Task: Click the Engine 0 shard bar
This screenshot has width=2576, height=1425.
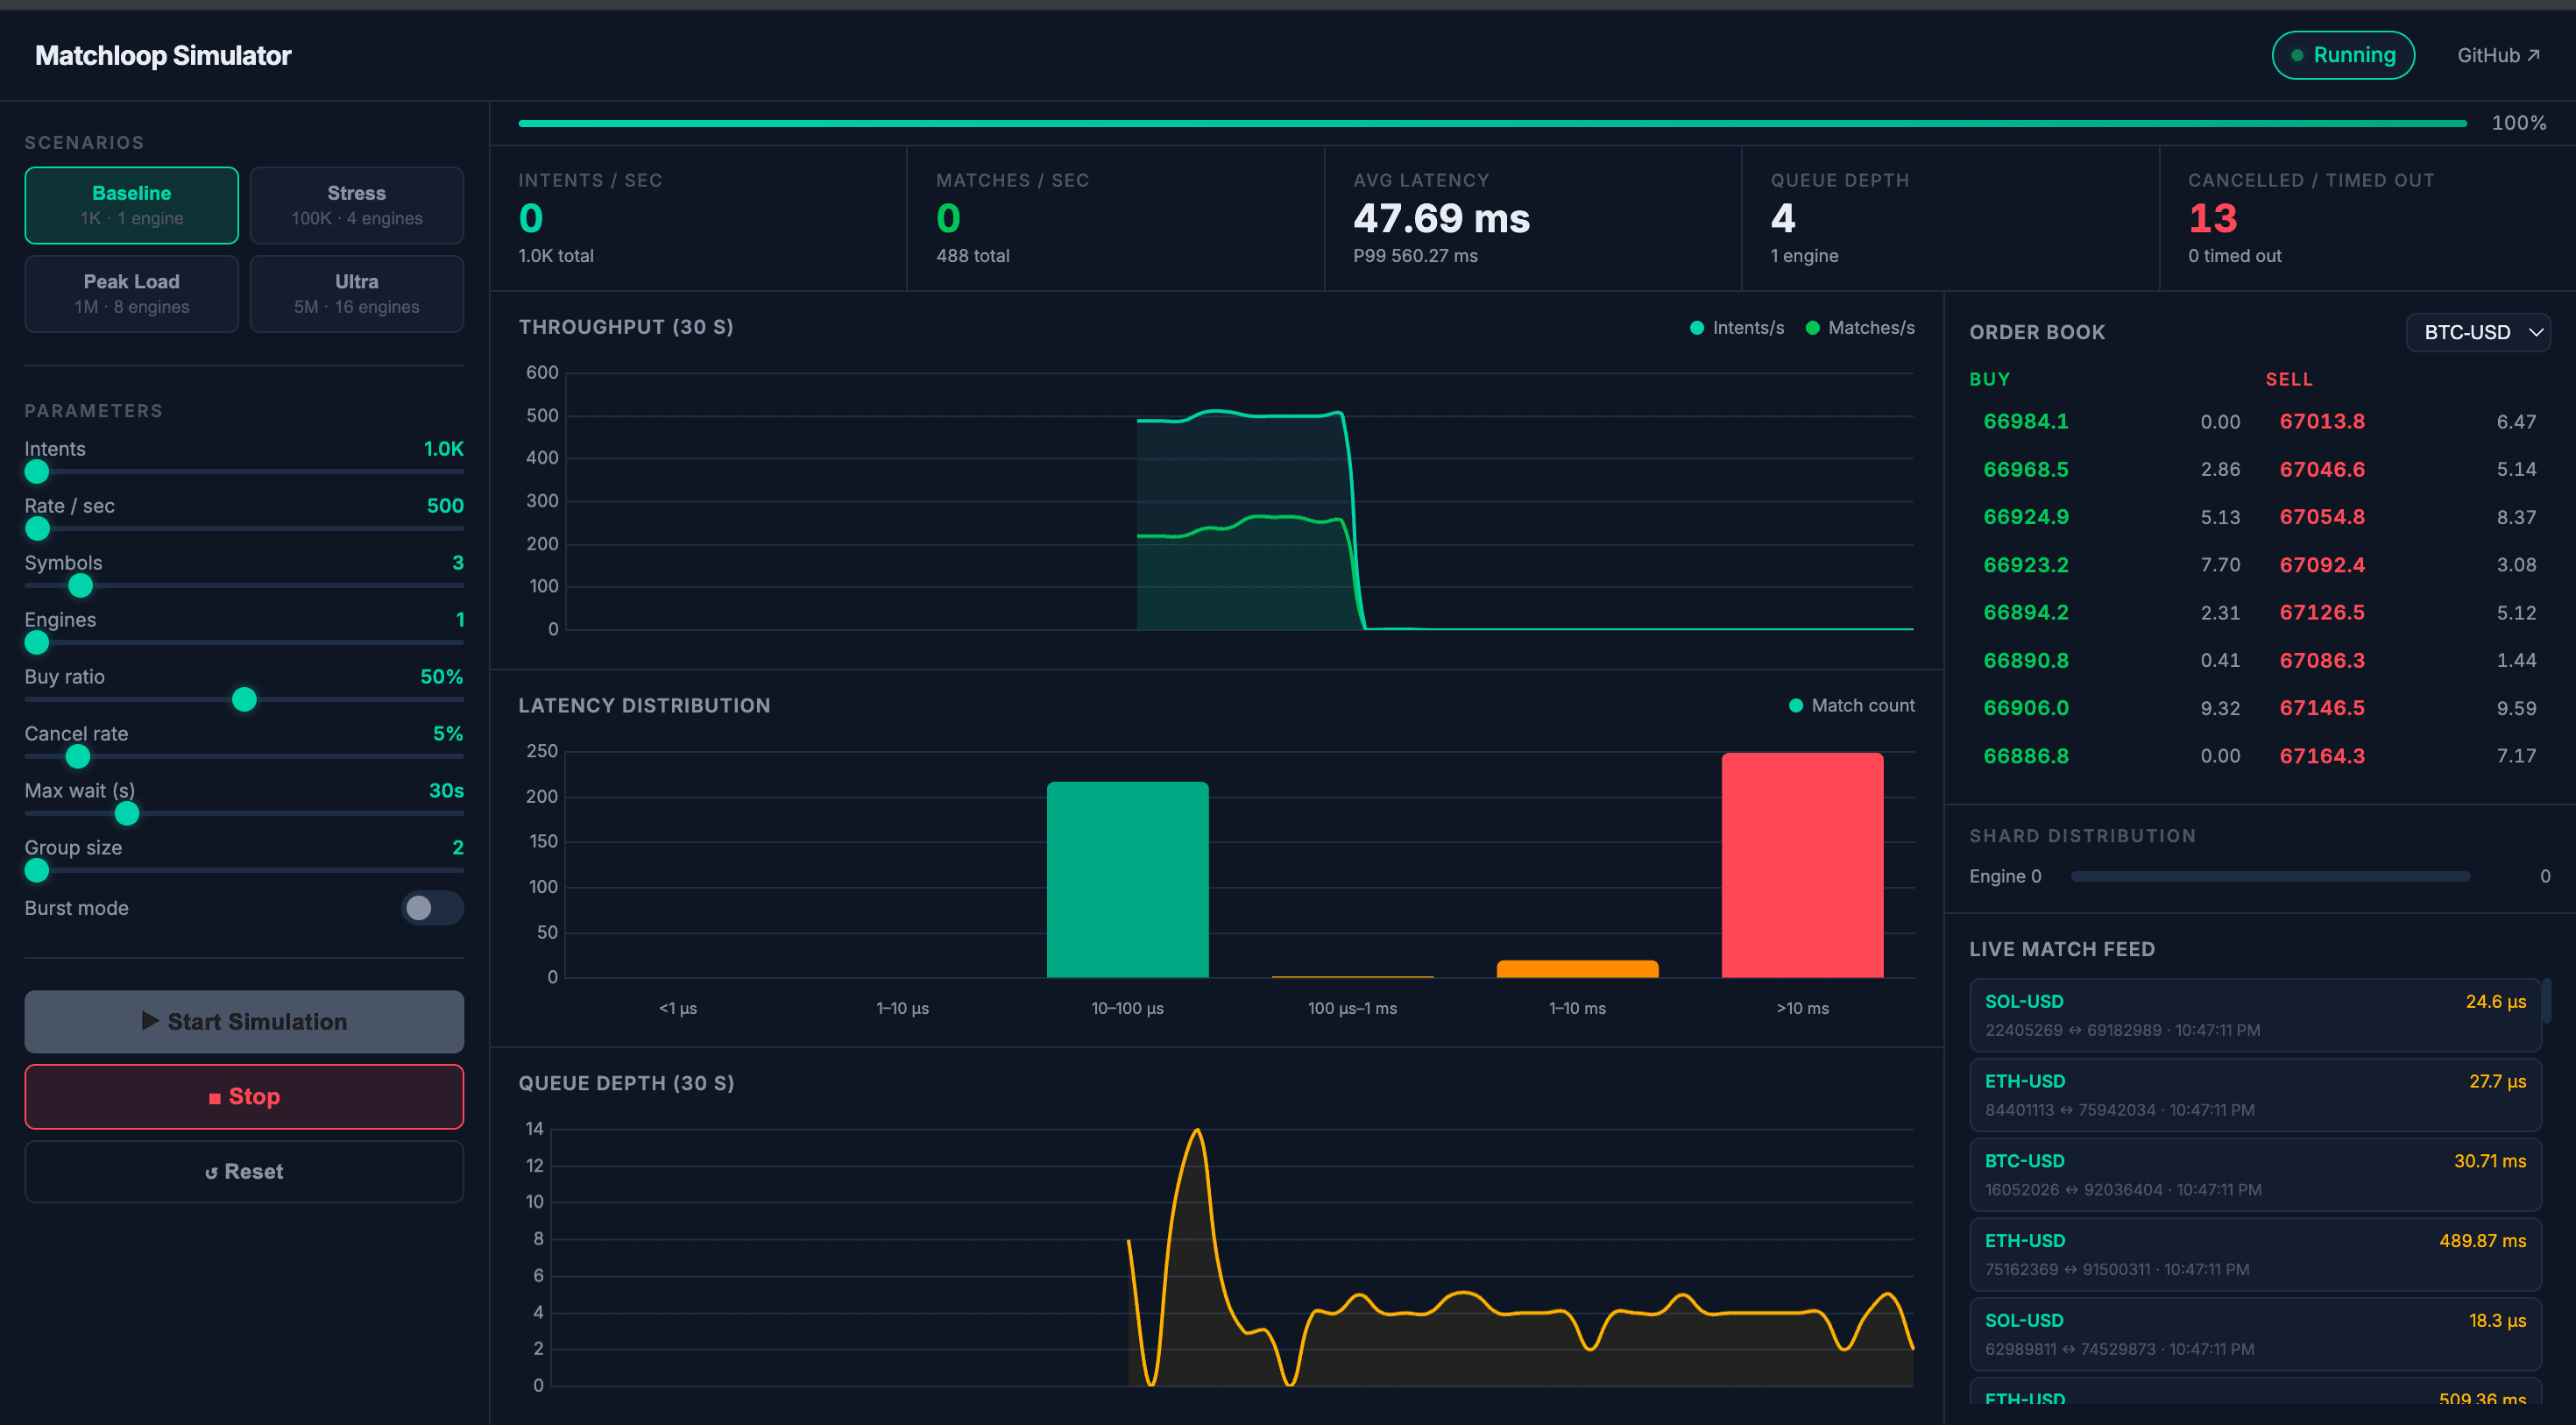Action: coord(2270,876)
